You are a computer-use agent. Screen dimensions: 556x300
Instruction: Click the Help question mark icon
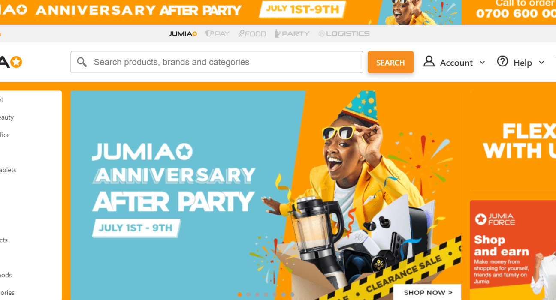coord(502,61)
